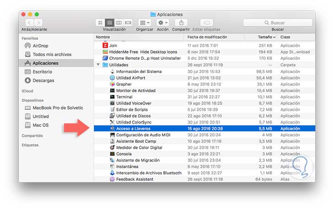The height and width of the screenshot is (209, 334).
Task: Click Medidor de Color Digital icon
Action: [x=112, y=147]
